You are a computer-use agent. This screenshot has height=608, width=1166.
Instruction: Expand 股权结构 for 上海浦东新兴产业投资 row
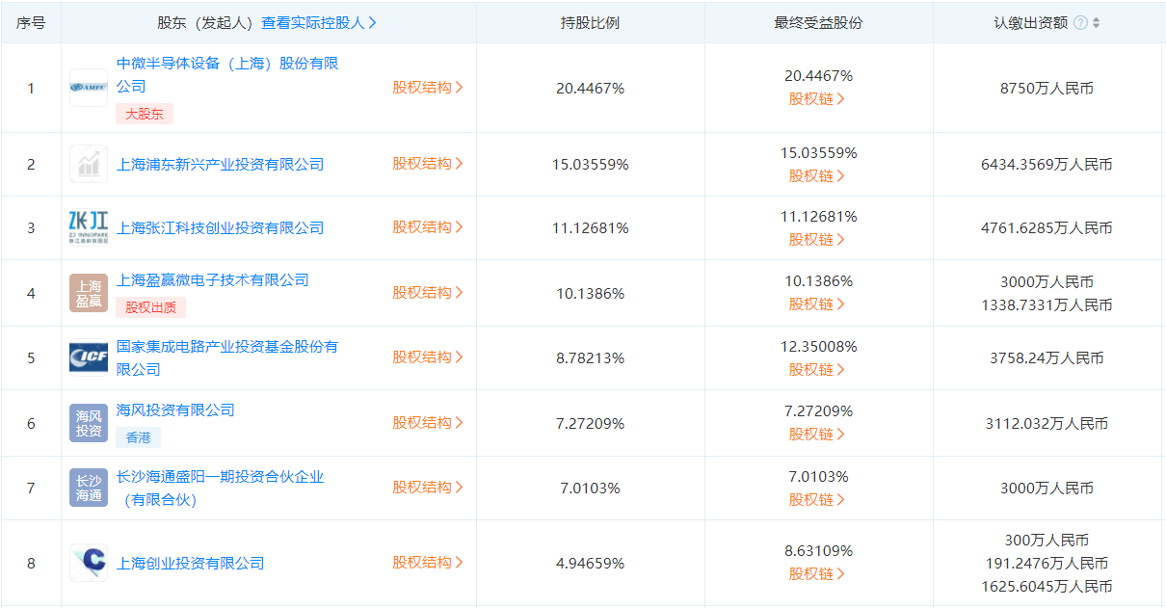[x=428, y=164]
